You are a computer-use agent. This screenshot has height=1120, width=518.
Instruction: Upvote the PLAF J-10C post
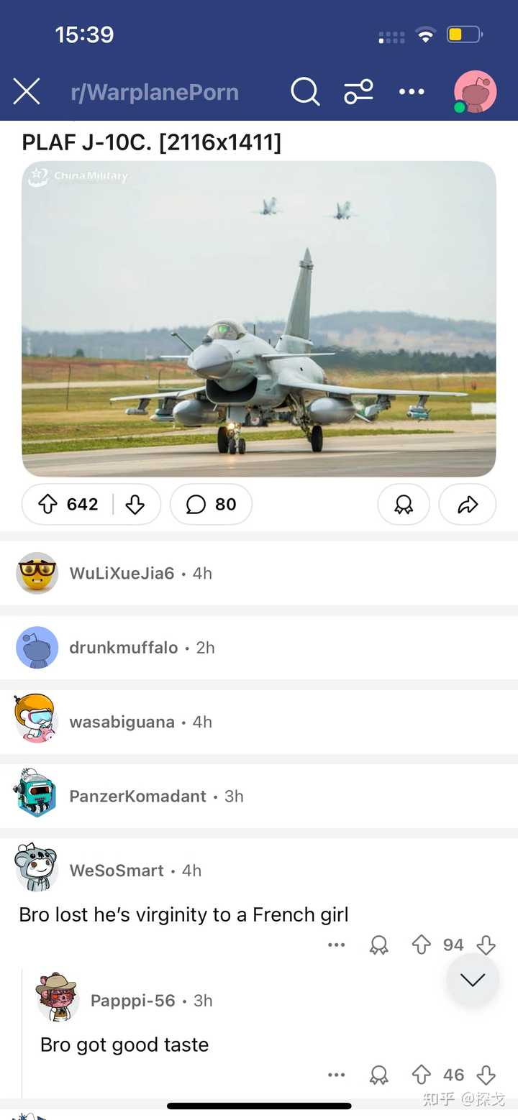click(x=48, y=505)
